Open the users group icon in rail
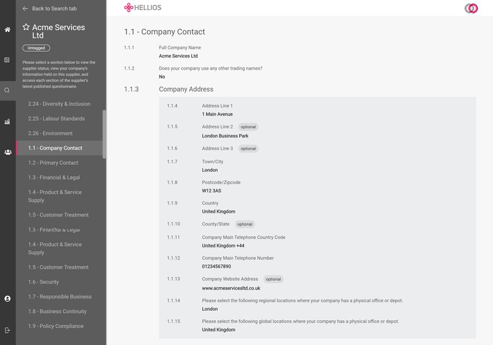This screenshot has width=493, height=345. point(8,152)
